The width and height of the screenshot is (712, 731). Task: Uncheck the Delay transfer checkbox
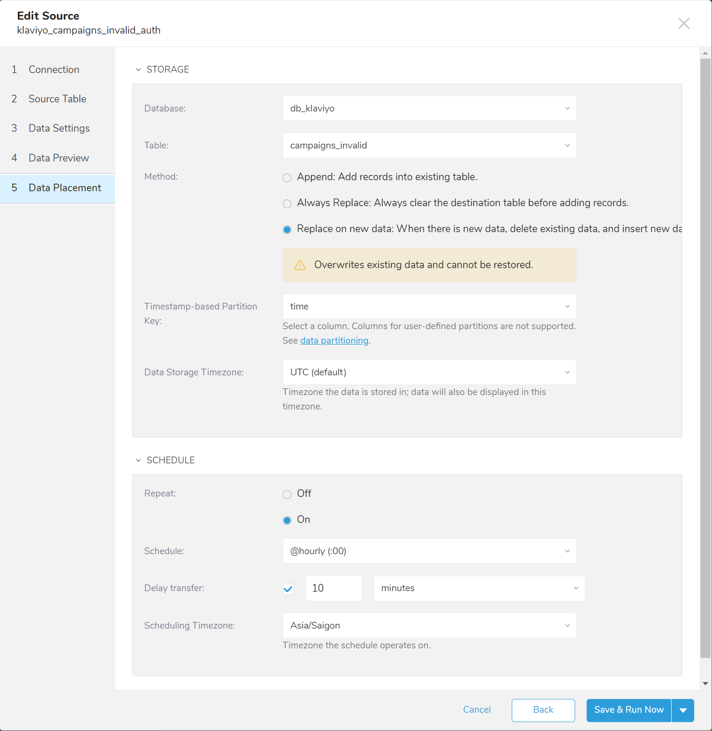tap(289, 589)
